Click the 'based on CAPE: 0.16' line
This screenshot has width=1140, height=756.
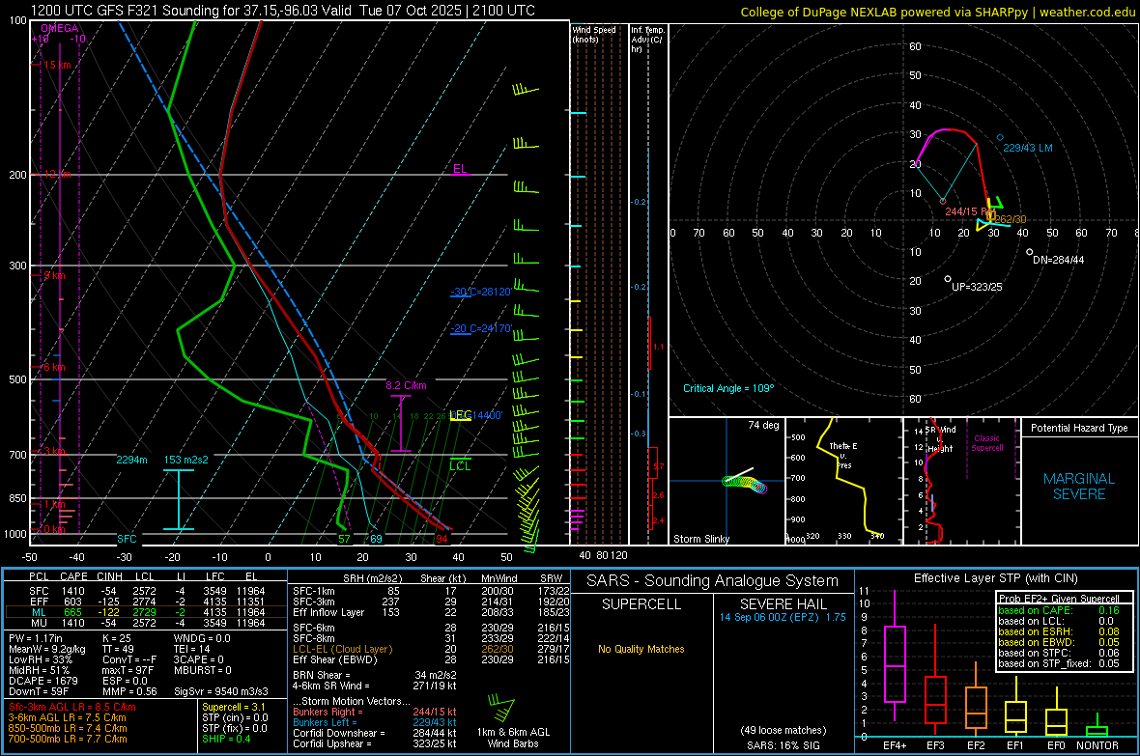1059,610
